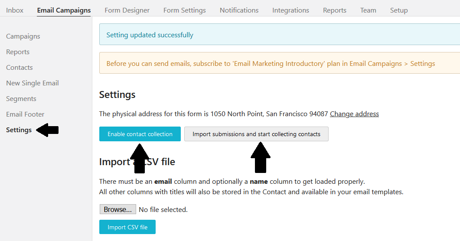
Task: Click Import submissions and start collecting contacts
Action: (x=256, y=134)
